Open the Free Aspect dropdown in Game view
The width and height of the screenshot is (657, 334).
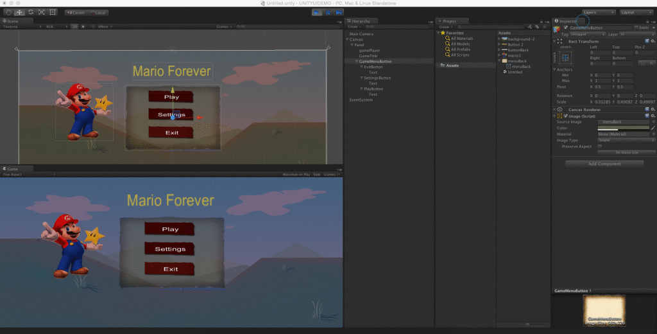(29, 175)
